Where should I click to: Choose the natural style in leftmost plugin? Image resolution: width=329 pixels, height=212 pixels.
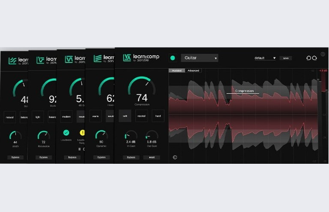[10, 117]
